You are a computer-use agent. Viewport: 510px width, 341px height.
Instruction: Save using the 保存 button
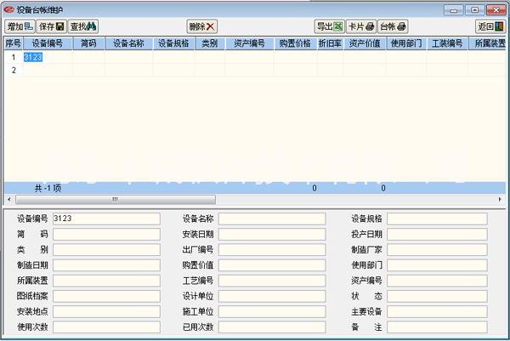(51, 26)
